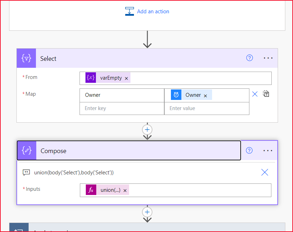Click the Compose action icon
The width and height of the screenshot is (293, 232).
coord(27,151)
